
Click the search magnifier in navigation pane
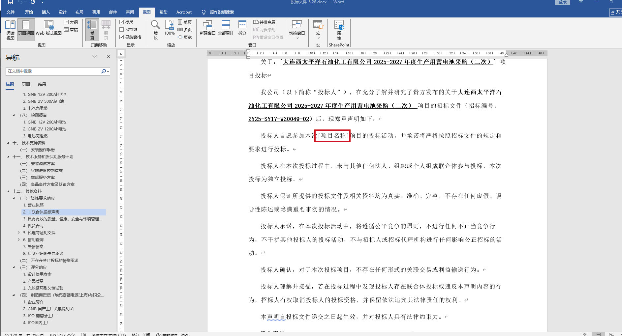[x=104, y=71]
